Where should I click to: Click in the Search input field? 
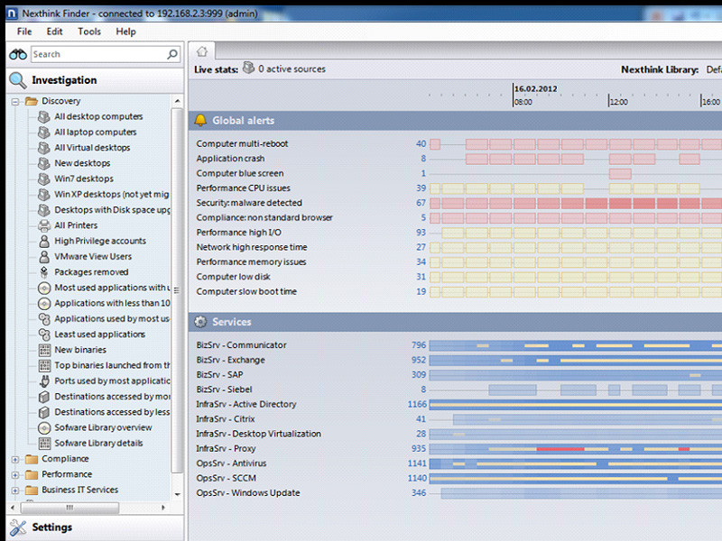pyautogui.click(x=98, y=54)
